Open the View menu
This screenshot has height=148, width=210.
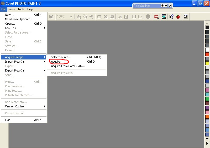click(x=12, y=9)
